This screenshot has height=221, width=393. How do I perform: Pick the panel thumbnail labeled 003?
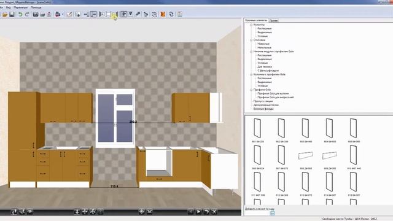305,128
